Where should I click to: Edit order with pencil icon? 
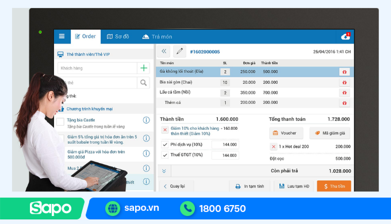pyautogui.click(x=179, y=51)
